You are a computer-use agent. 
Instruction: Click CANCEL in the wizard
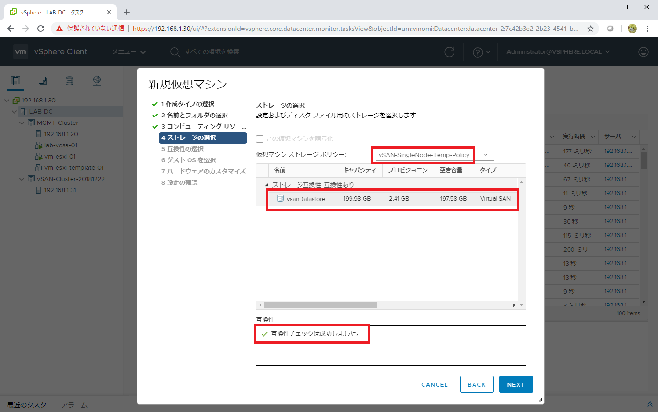click(434, 384)
